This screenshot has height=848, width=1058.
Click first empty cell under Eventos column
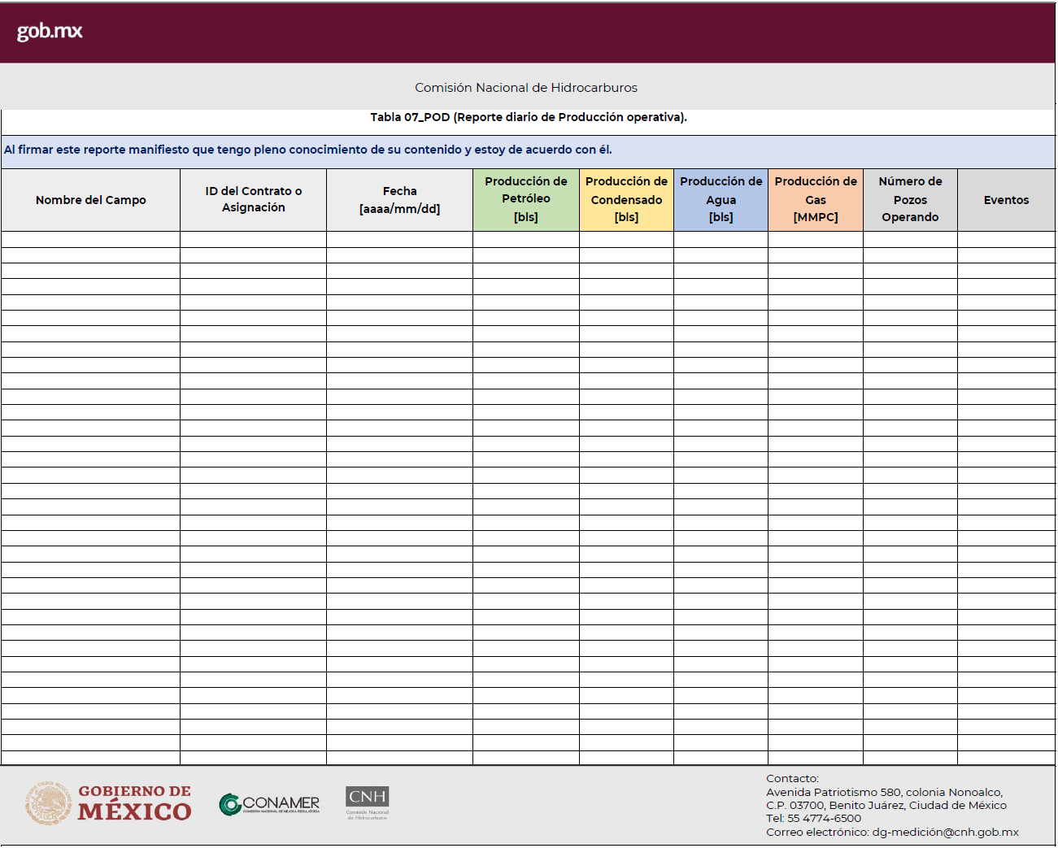[x=1006, y=240]
